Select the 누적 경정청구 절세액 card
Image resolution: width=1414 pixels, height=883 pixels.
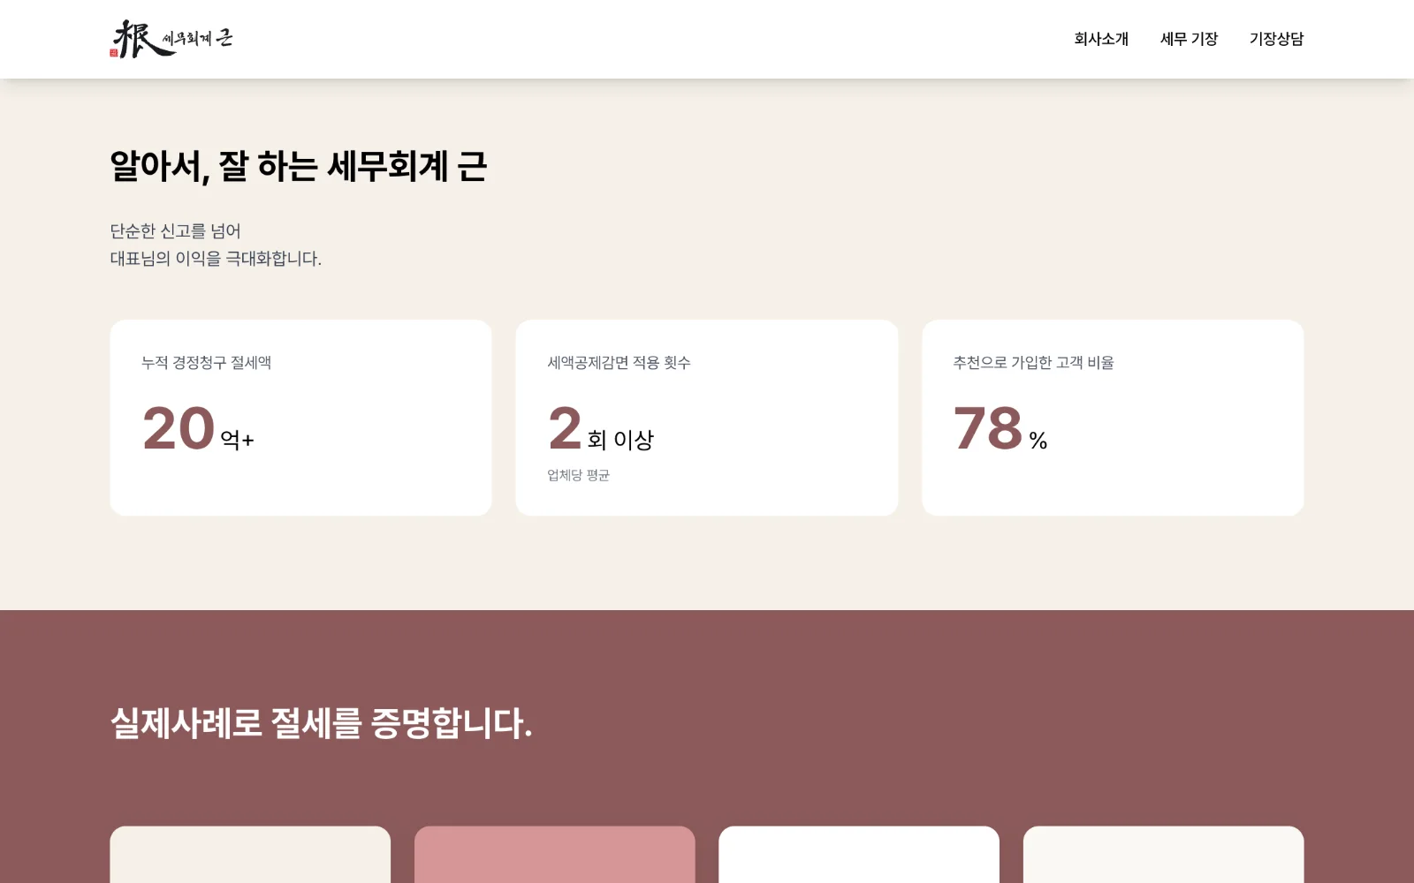coord(300,418)
